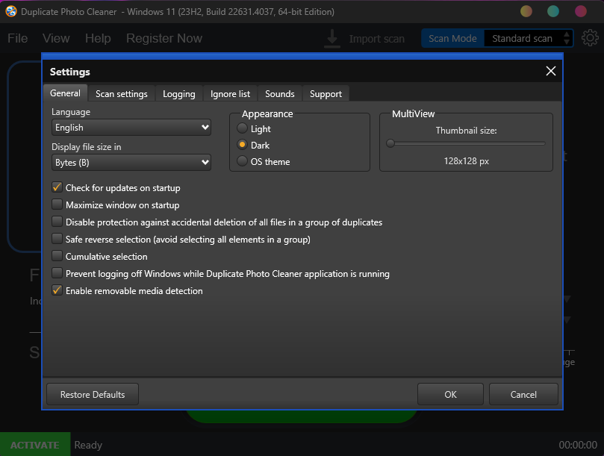Viewport: 604px width, 456px height.
Task: Go to the Sounds tab
Action: 280,94
